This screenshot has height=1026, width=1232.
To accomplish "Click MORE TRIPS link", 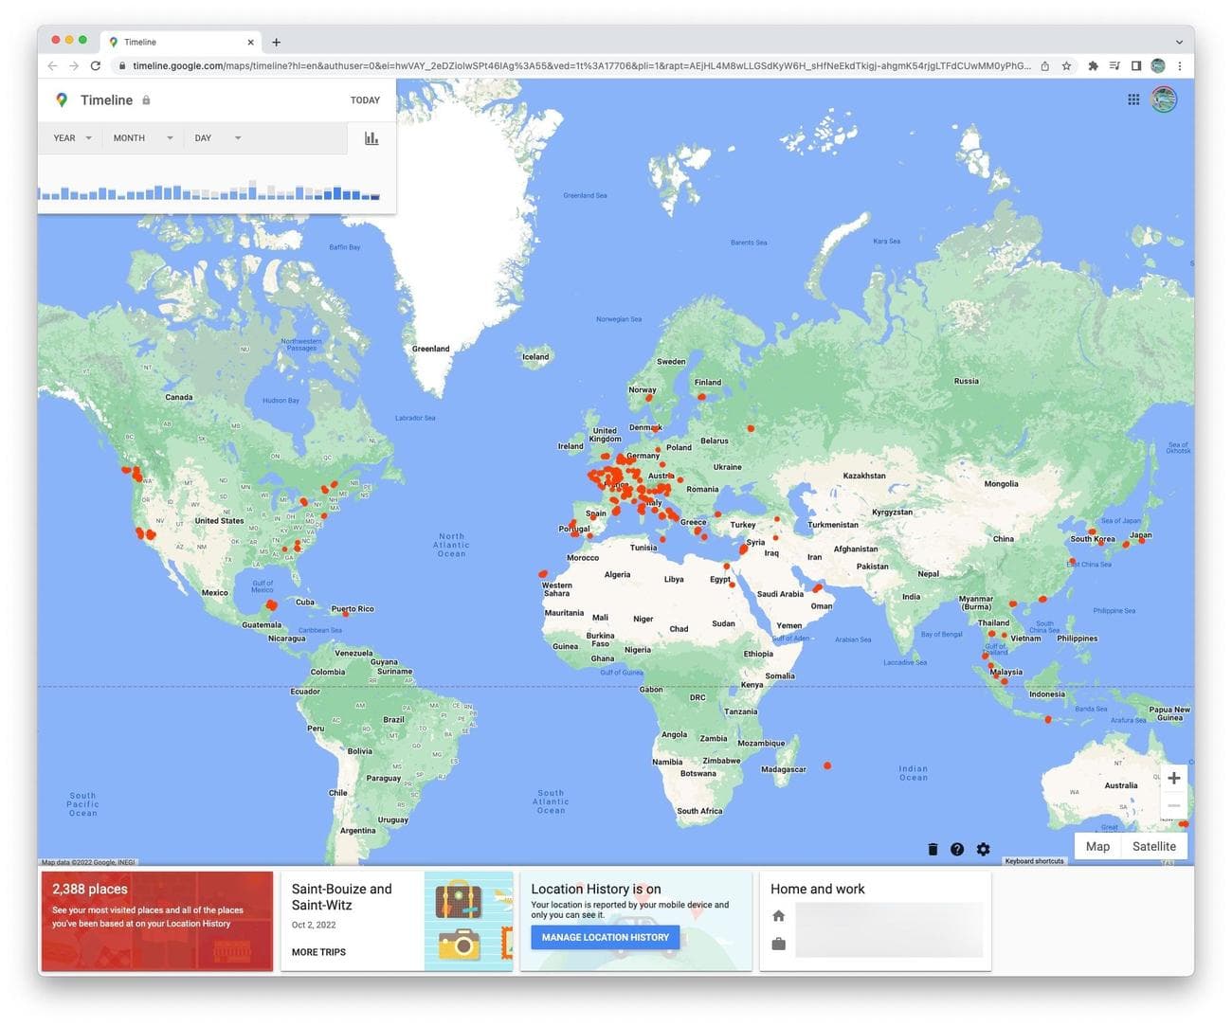I will (x=318, y=952).
